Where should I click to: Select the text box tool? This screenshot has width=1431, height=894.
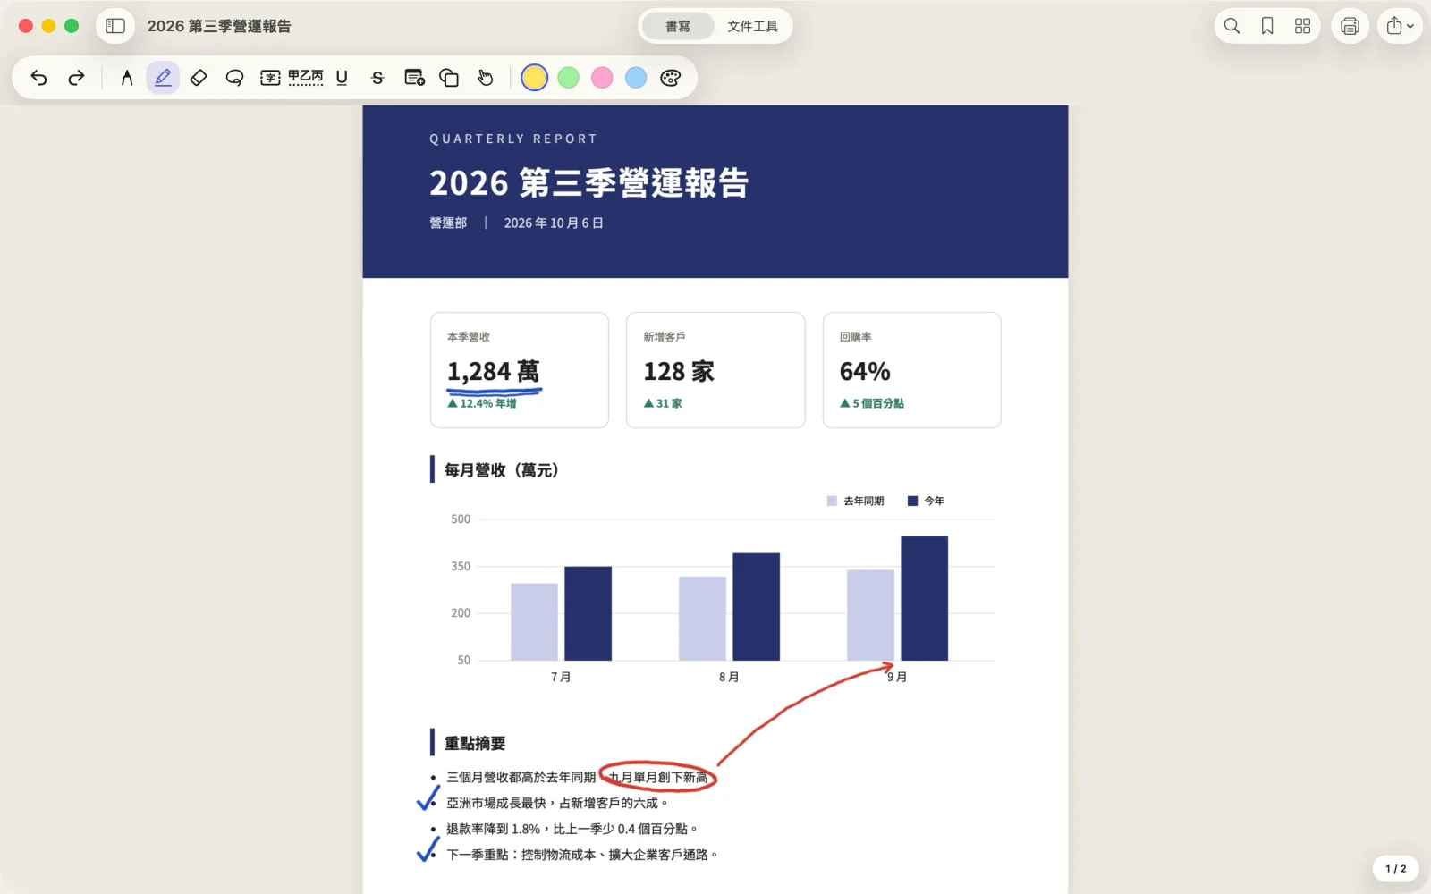click(x=270, y=78)
